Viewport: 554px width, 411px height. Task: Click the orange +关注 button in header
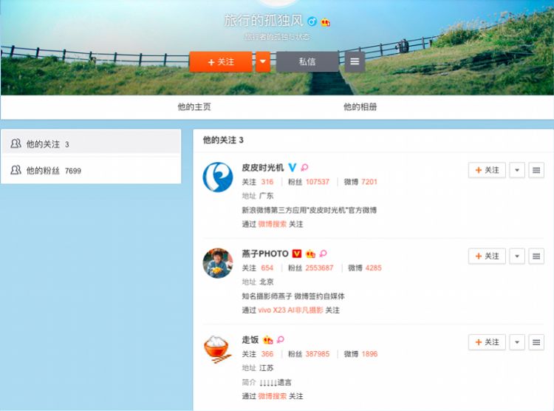click(x=221, y=62)
